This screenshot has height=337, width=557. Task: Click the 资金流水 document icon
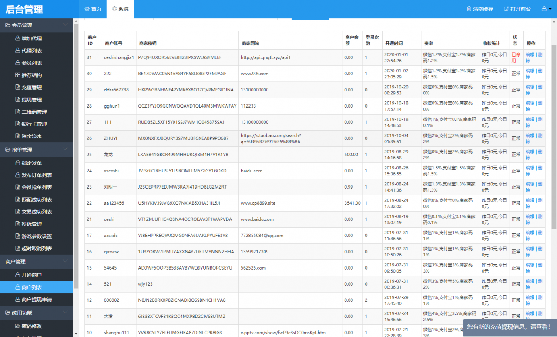pos(17,136)
